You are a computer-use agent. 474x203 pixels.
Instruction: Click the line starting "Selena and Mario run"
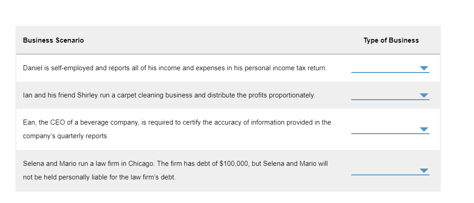pos(175,163)
